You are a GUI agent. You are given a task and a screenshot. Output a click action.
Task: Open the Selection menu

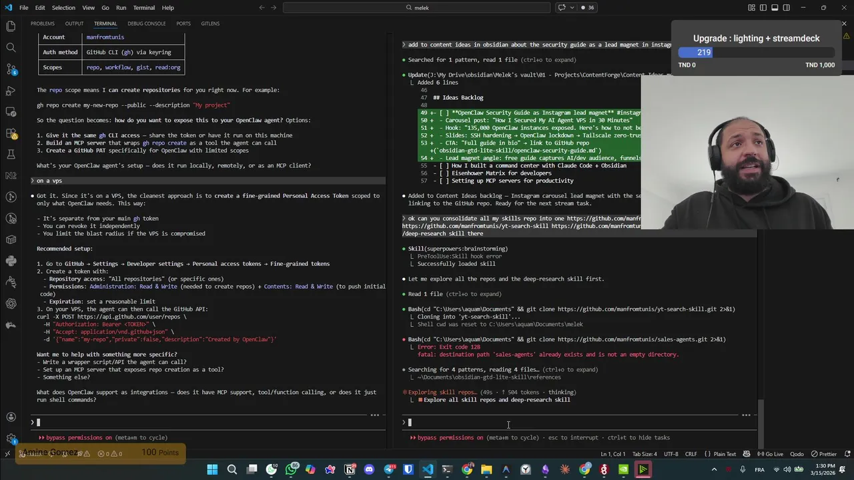pos(63,7)
